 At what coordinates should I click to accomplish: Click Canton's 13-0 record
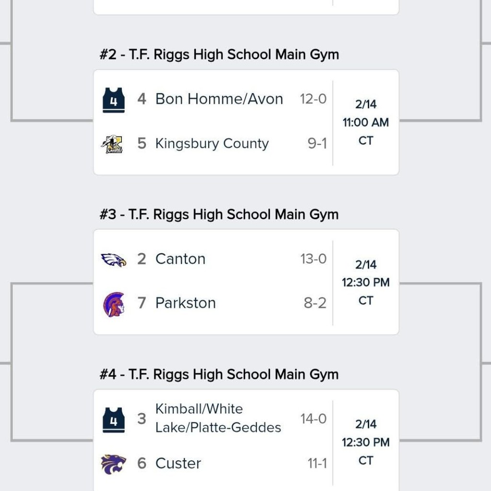(x=314, y=259)
